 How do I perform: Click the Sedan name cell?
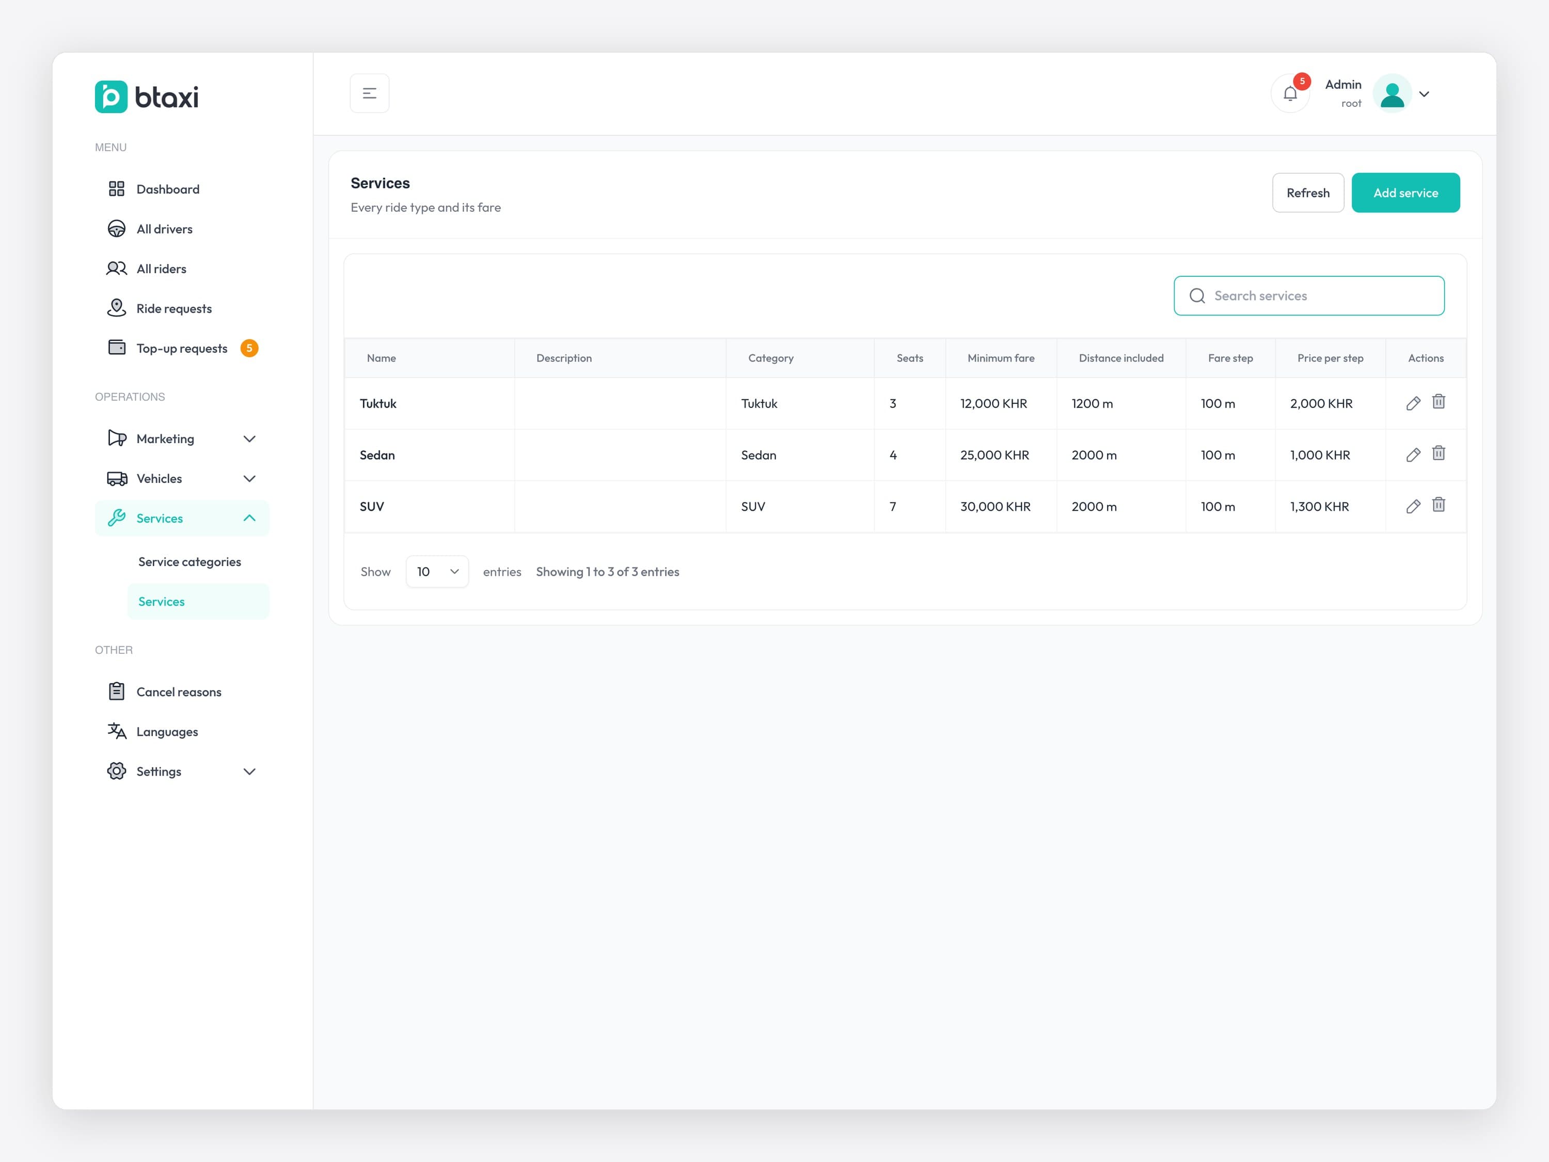429,456
